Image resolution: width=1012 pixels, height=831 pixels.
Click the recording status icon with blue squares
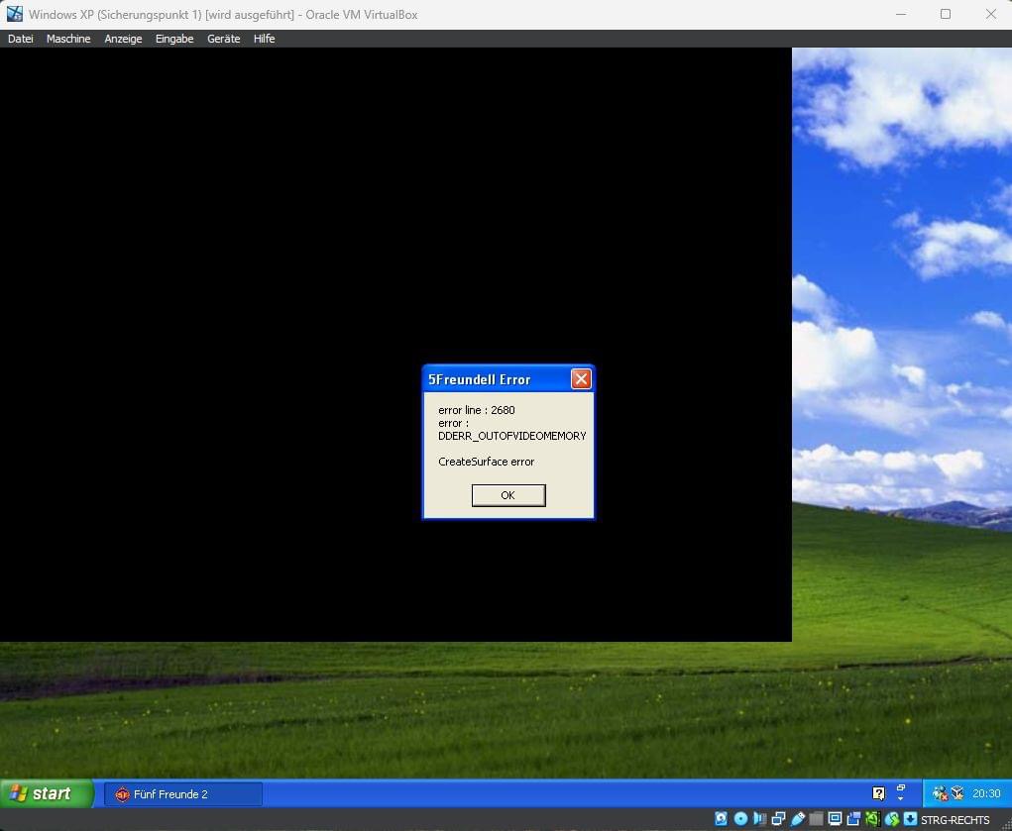(x=853, y=819)
